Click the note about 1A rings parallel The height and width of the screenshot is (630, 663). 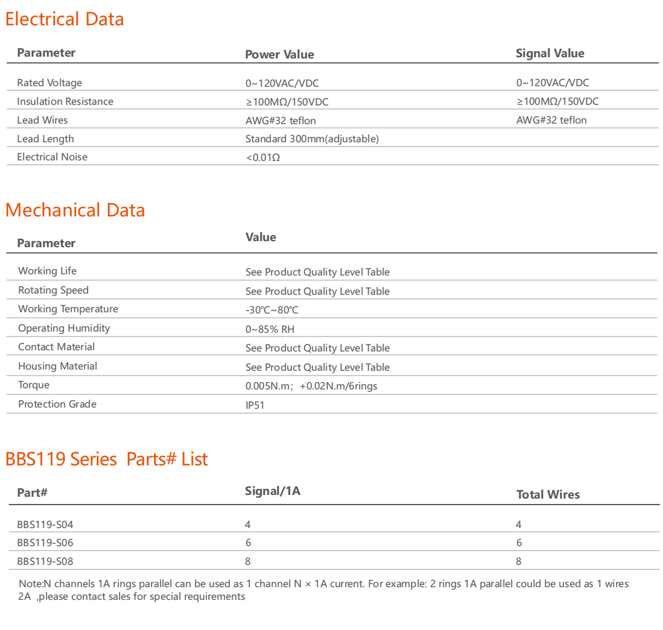[323, 590]
